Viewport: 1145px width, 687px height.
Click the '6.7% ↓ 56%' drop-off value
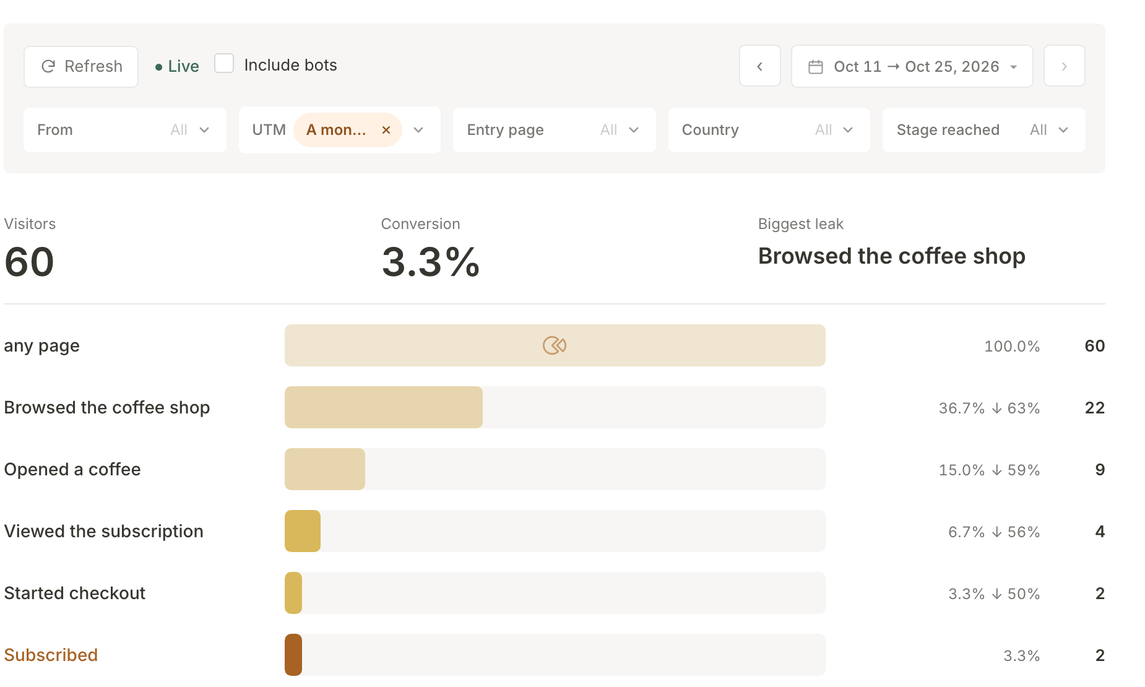994,532
